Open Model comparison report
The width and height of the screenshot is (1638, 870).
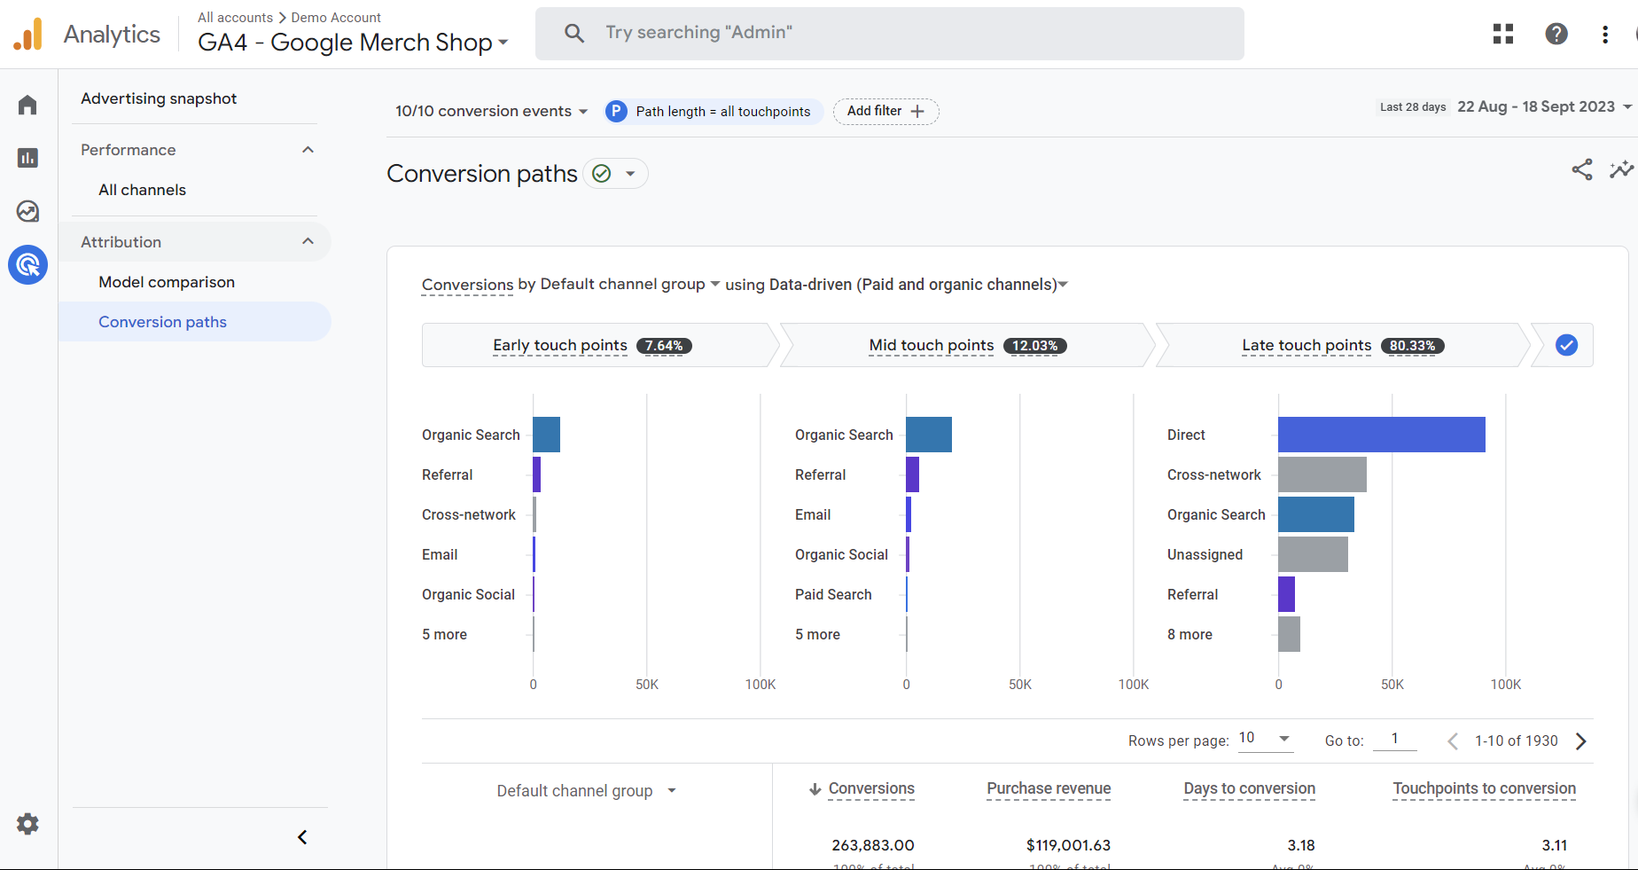(167, 282)
